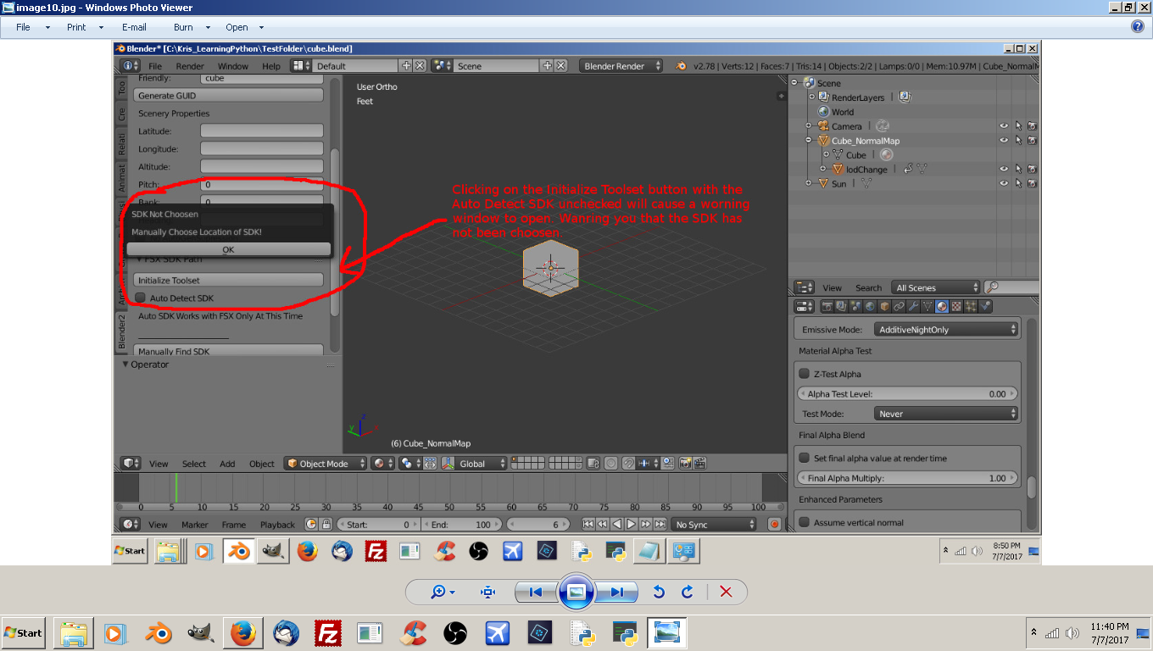Image resolution: width=1153 pixels, height=651 pixels.
Task: Open the Blender Render engine dropdown
Action: coord(621,66)
